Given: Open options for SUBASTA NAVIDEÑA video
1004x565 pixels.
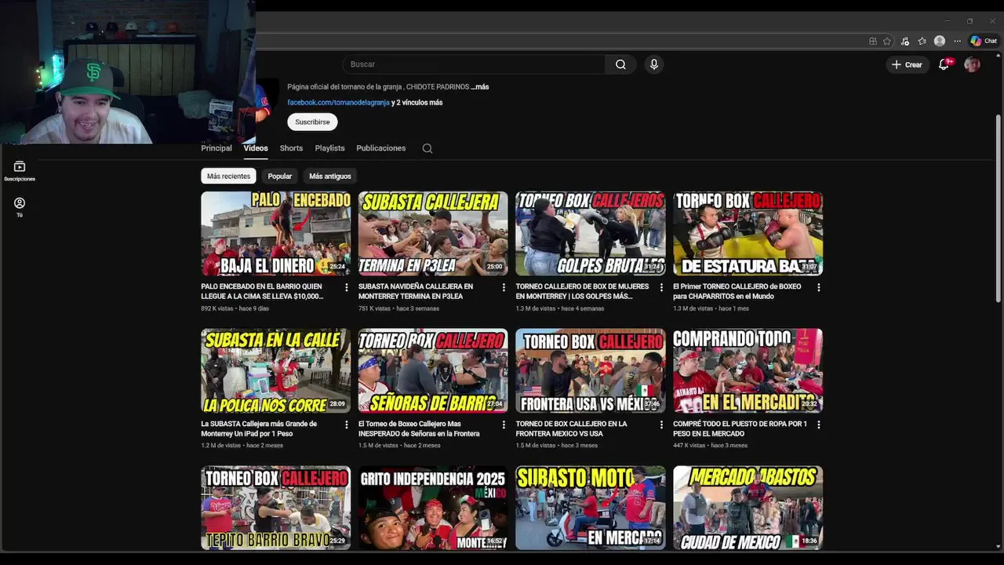Looking at the screenshot, I should click(504, 287).
